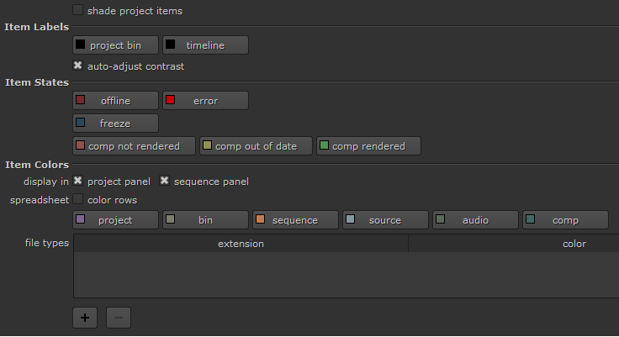This screenshot has width=619, height=337.
Task: Click the minus icon to remove file type
Action: [118, 318]
